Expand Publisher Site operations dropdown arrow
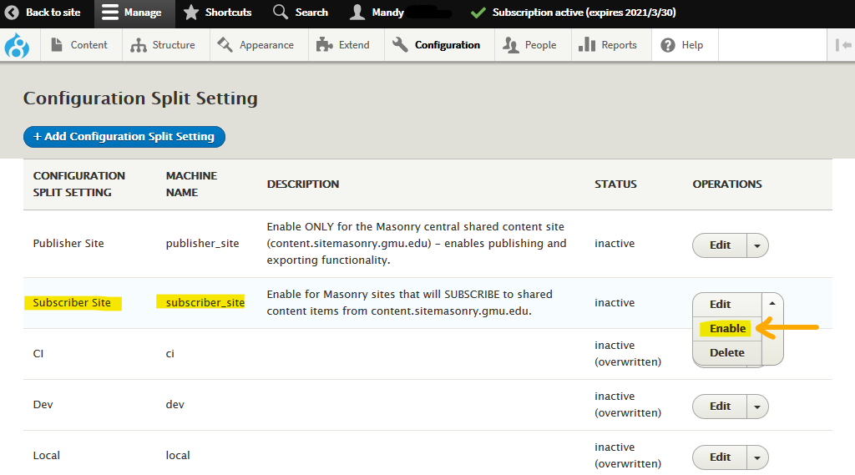Viewport: 855px width, 475px height. pos(757,245)
